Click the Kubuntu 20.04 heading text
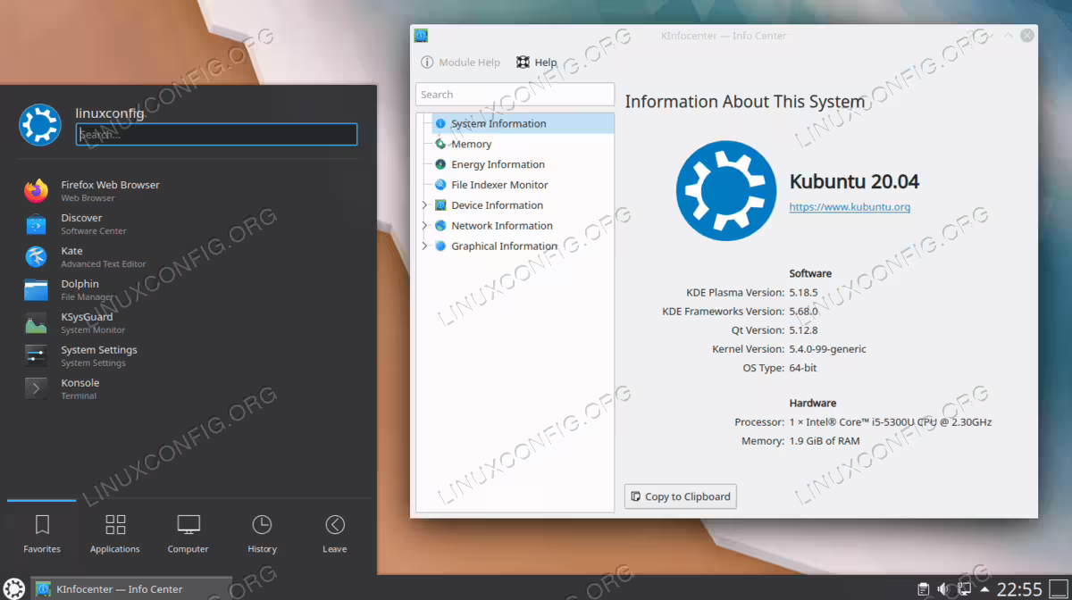Screen dimensions: 1072x600 click(855, 182)
